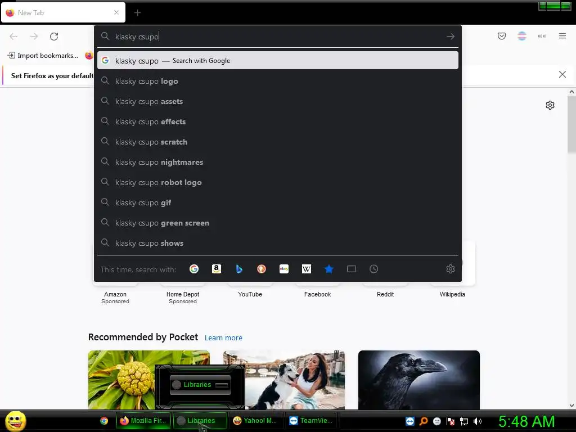
Task: Click the page vertical scrollbar thumb
Action: tap(571, 125)
